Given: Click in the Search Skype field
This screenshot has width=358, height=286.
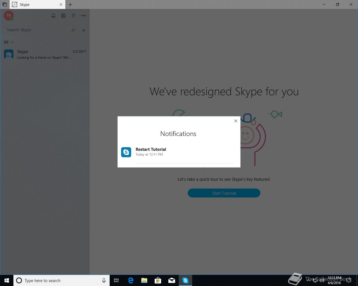Looking at the screenshot, I should (x=41, y=30).
